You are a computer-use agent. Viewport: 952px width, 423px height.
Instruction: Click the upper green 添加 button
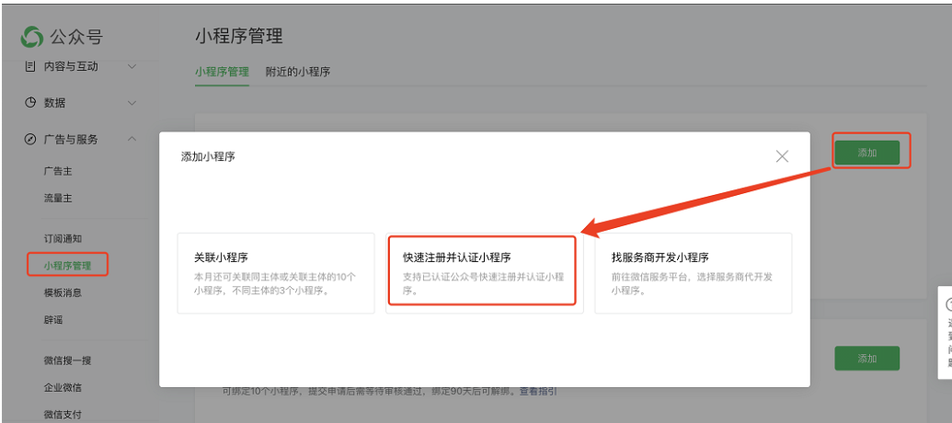pos(867,153)
